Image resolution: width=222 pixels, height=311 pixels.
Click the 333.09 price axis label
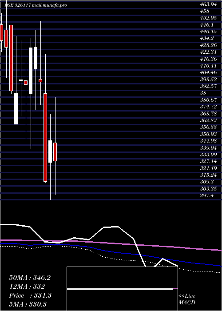click(208, 155)
